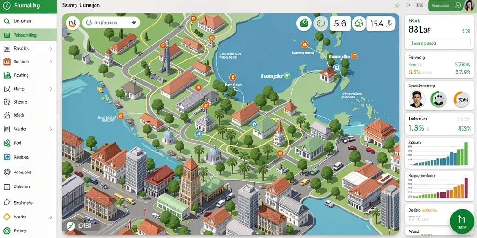This screenshot has width=477, height=238.
Task: Click the search magnifier icon in sidebar
Action: tap(7, 21)
